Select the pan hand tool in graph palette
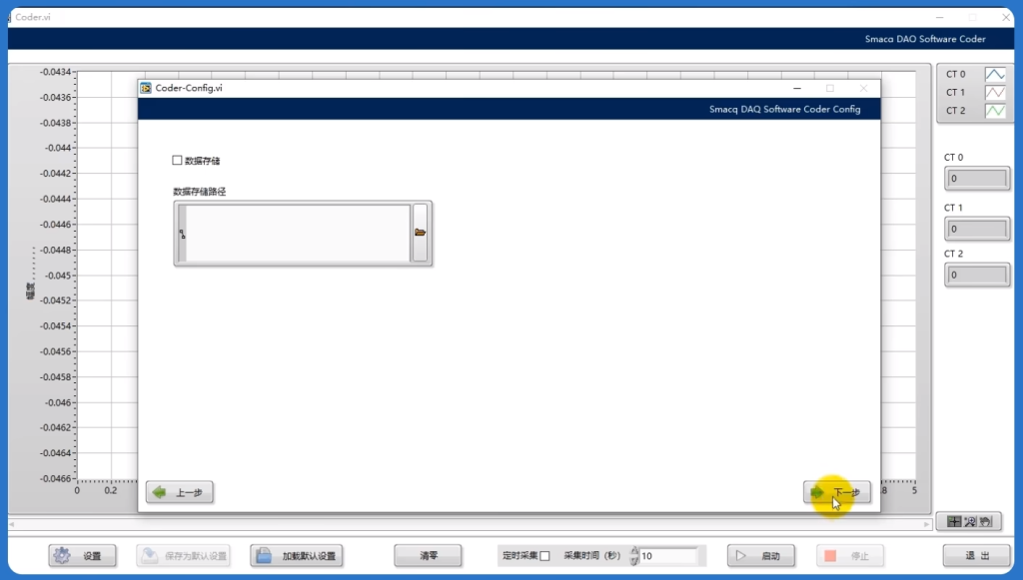 [986, 521]
